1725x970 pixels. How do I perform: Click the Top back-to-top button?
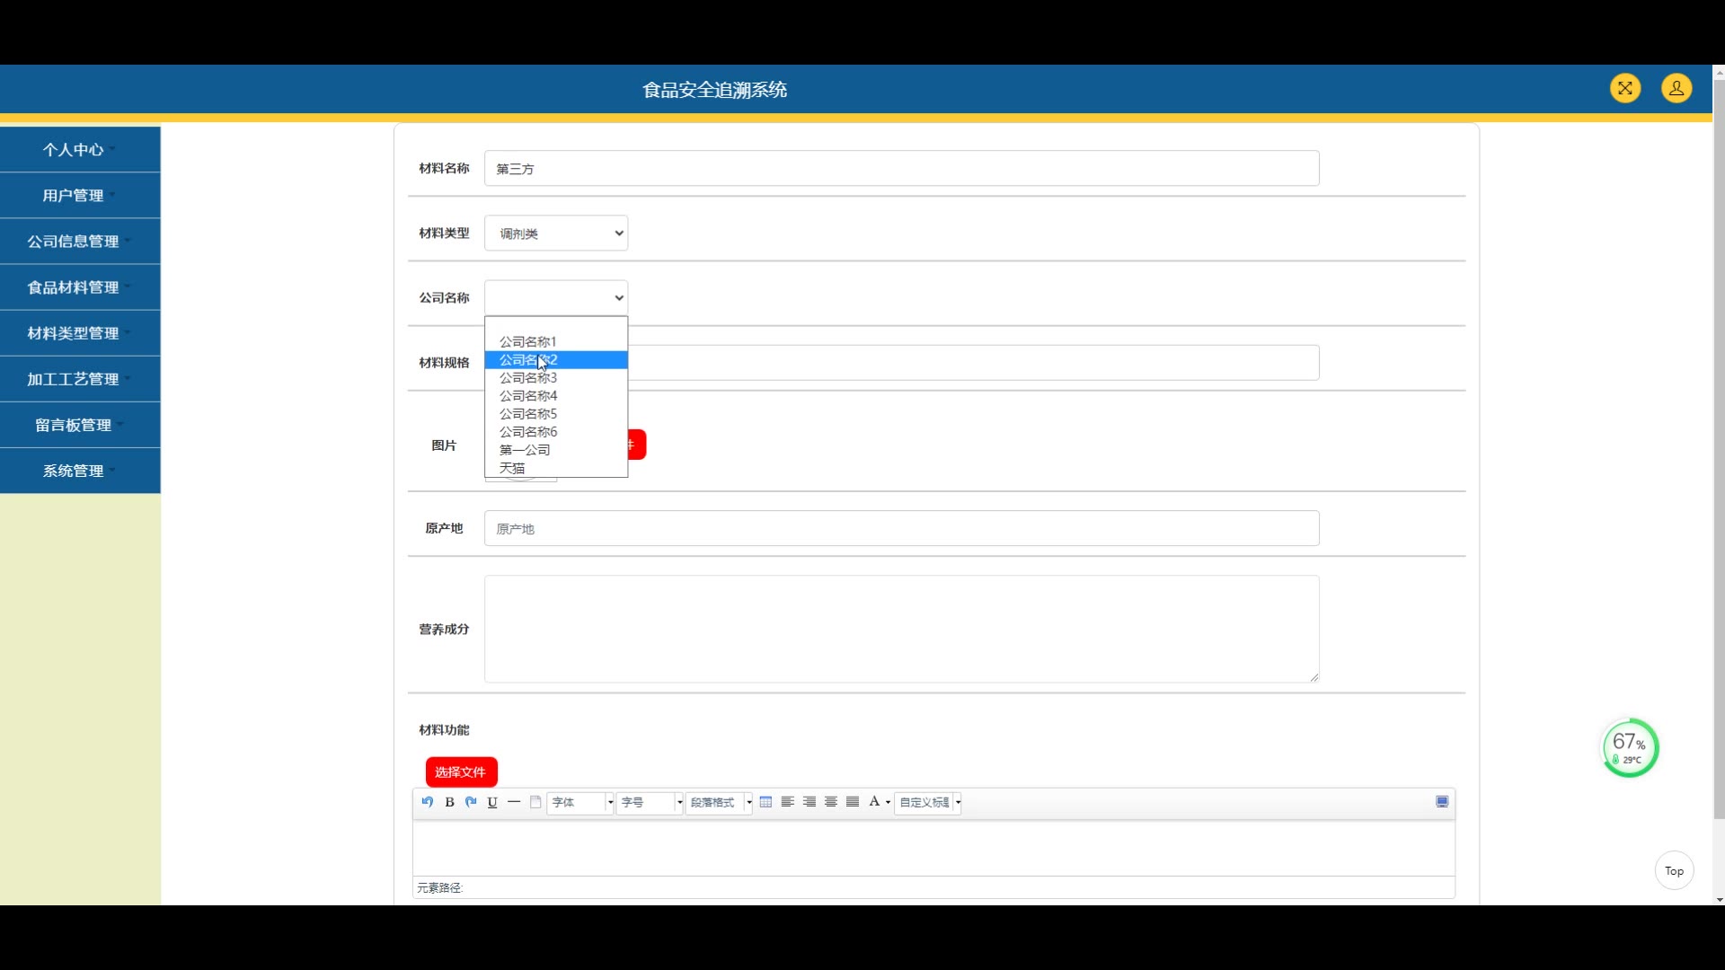pos(1674,870)
